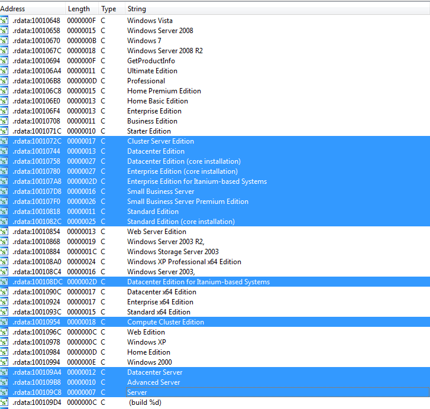The image size is (430, 409).
Task: Click string icon beside Business Edition row
Action: 4,121
